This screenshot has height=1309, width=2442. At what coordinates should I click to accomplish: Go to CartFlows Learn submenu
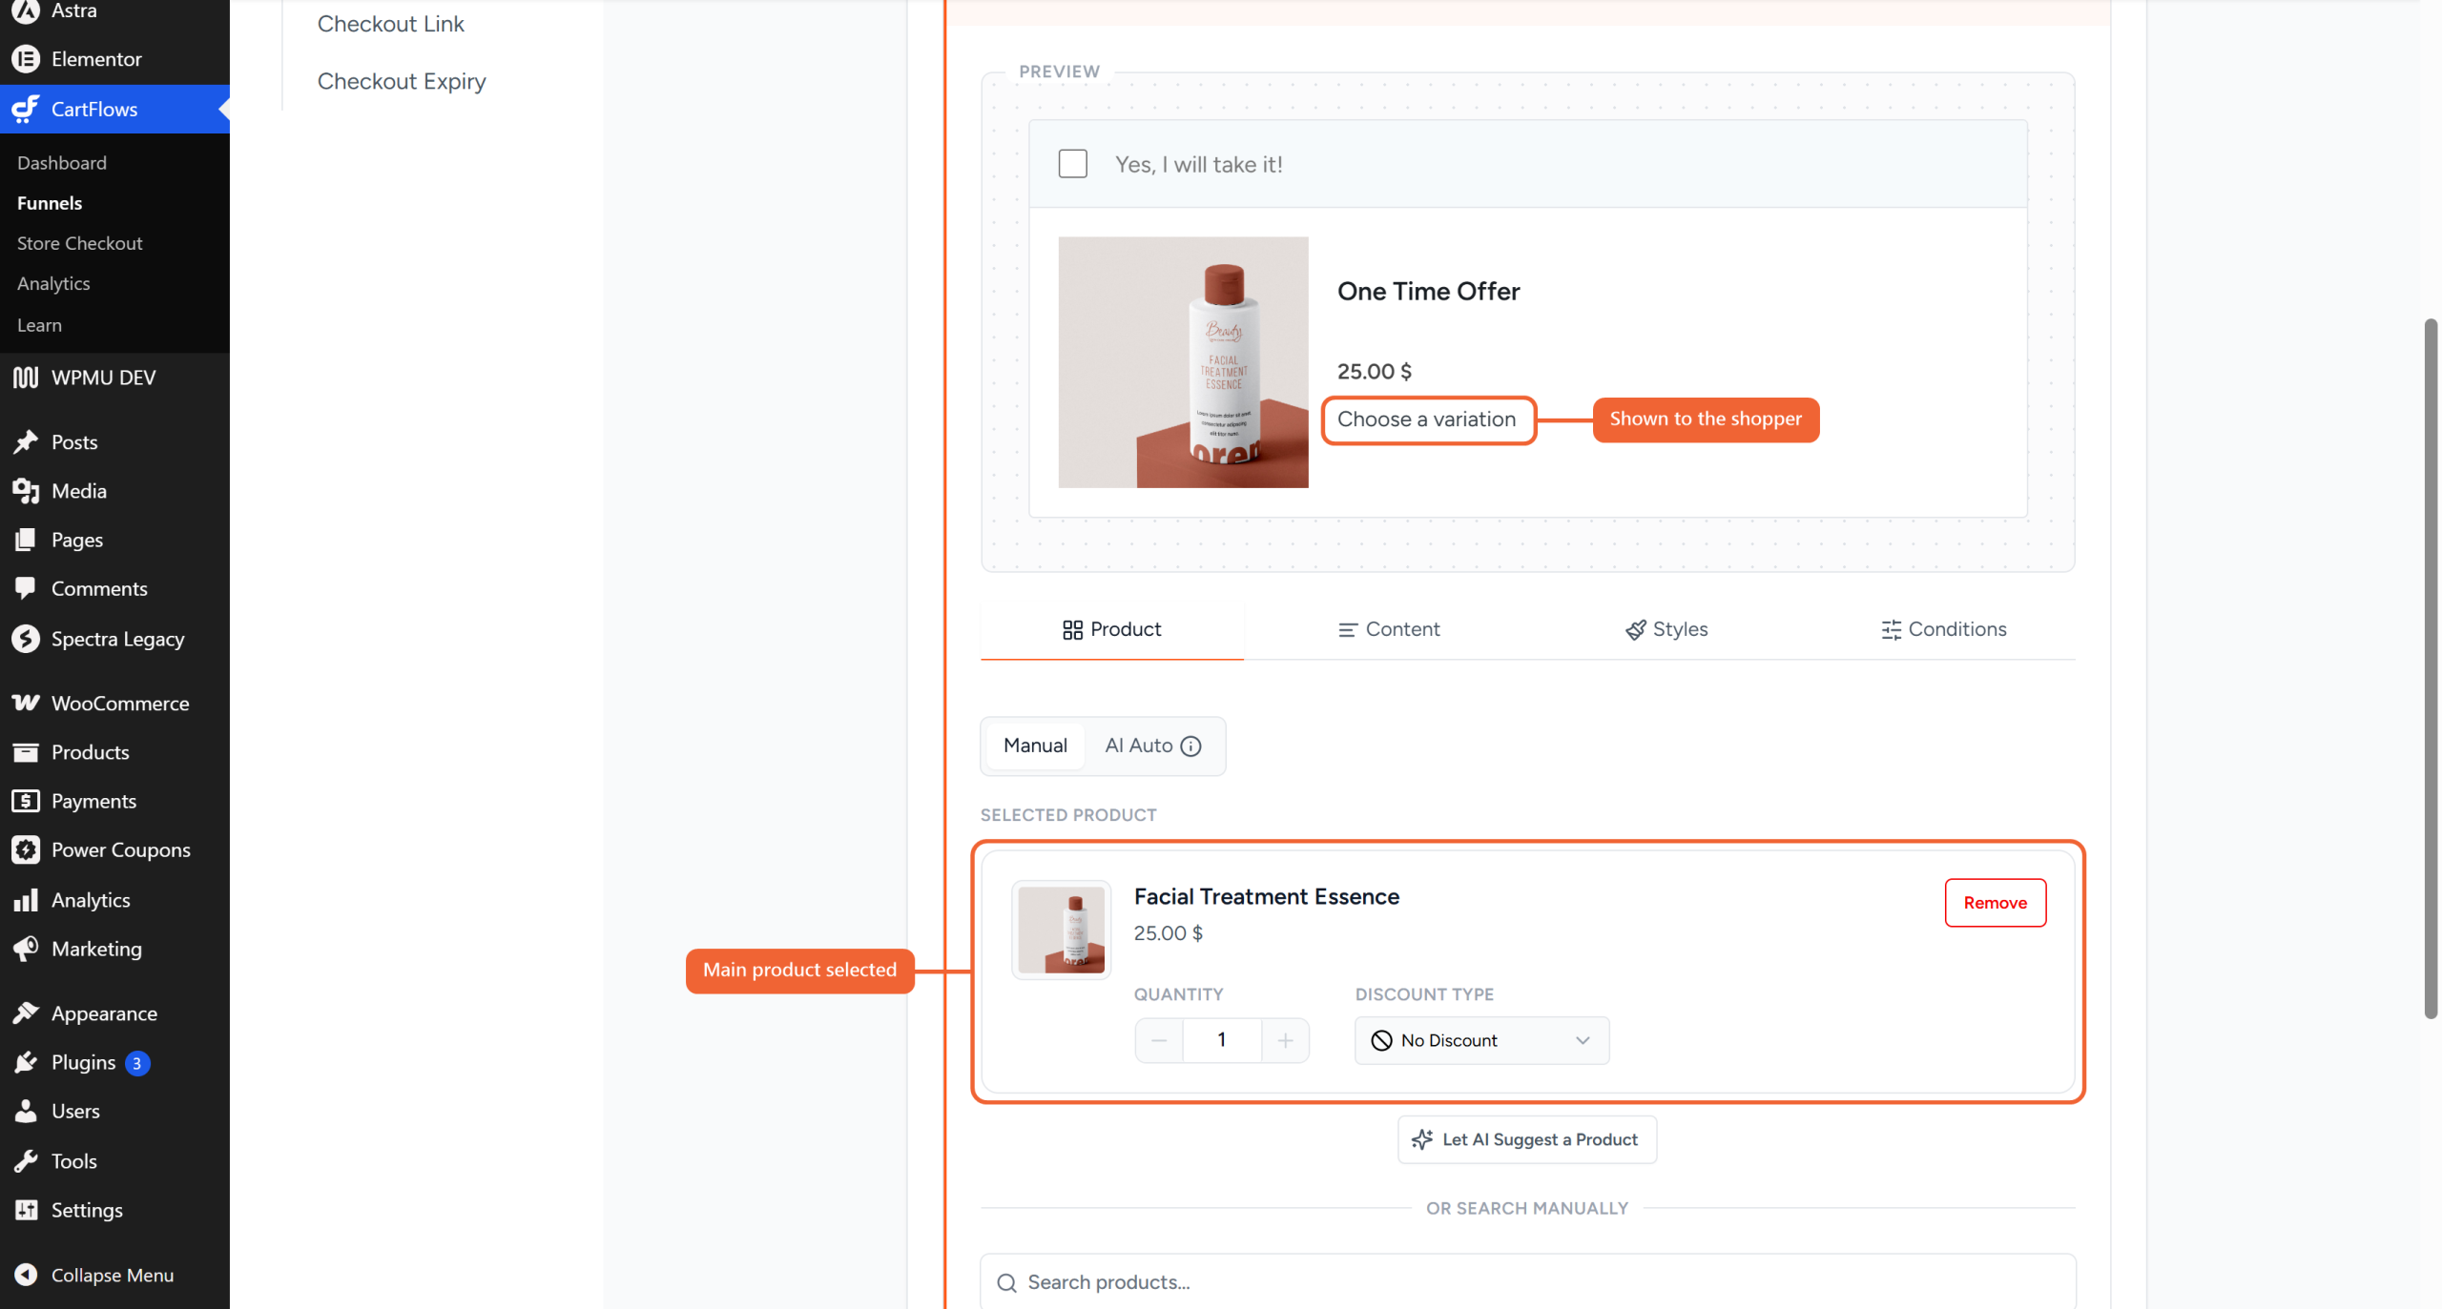pos(39,325)
